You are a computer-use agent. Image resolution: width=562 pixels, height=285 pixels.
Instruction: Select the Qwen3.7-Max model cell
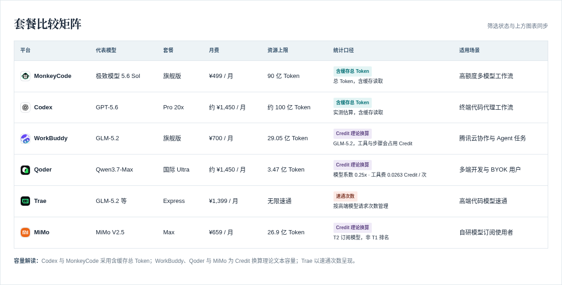click(114, 170)
